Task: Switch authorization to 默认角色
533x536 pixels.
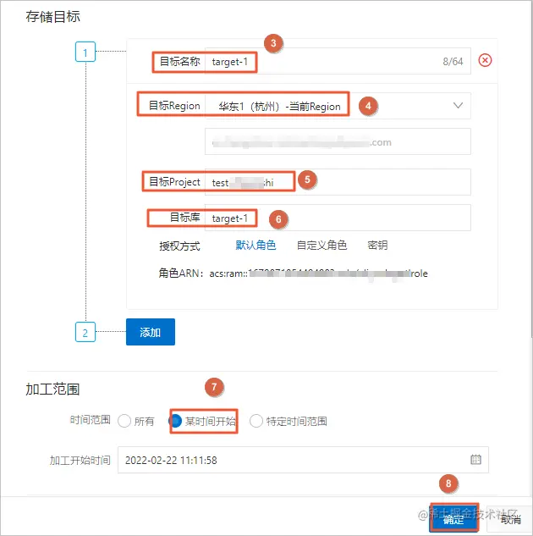Action: tap(256, 245)
